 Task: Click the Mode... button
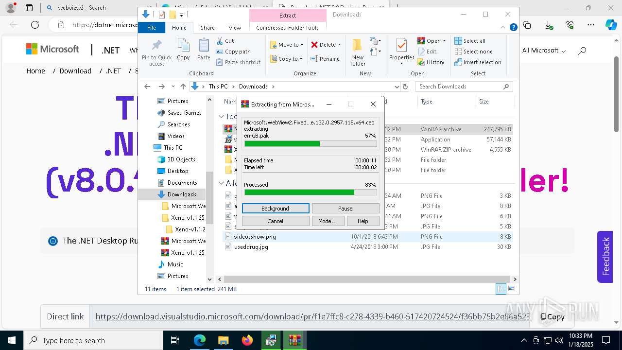click(328, 221)
